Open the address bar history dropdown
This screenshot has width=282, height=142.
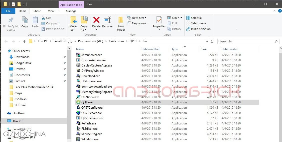(207, 41)
